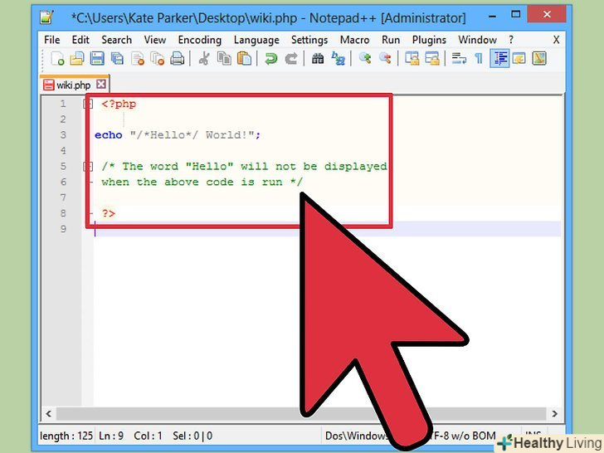Click the Save All toolbar icon

click(x=117, y=59)
